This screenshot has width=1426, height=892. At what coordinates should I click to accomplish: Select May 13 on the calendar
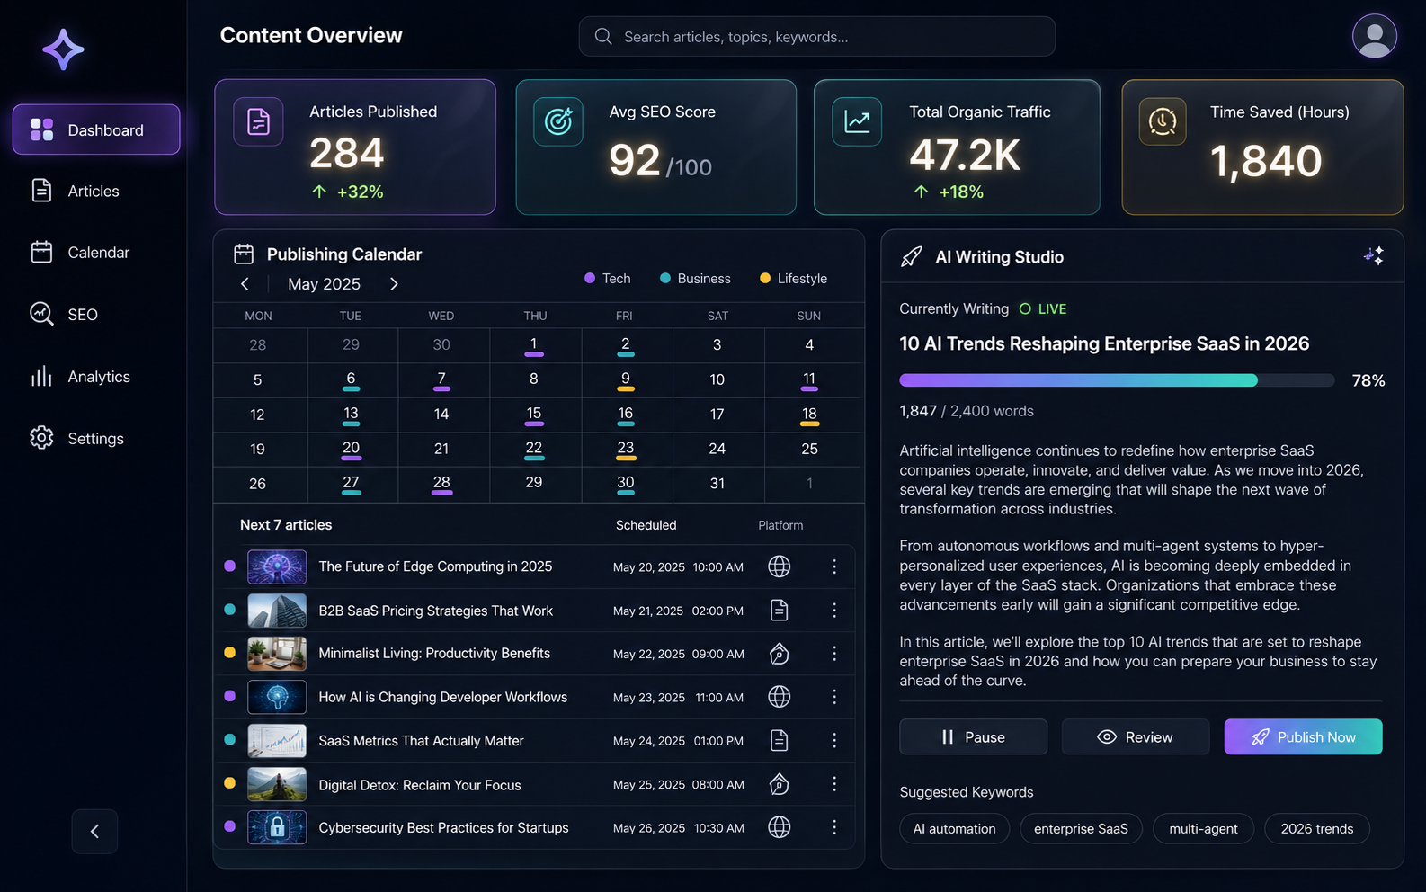pos(351,414)
